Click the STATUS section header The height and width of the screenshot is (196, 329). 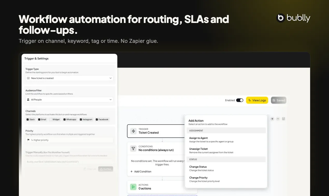pos(226,159)
